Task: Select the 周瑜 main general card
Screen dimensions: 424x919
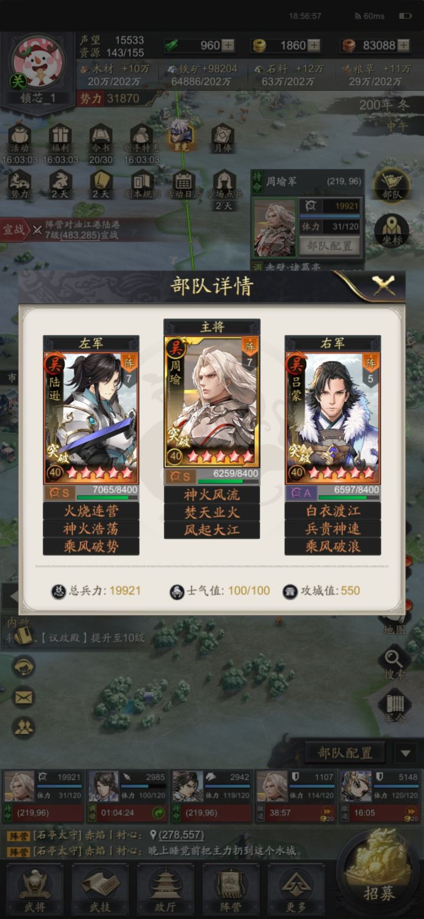Action: (x=212, y=402)
